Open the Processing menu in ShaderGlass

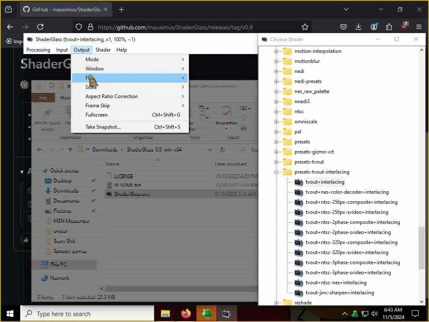(38, 50)
